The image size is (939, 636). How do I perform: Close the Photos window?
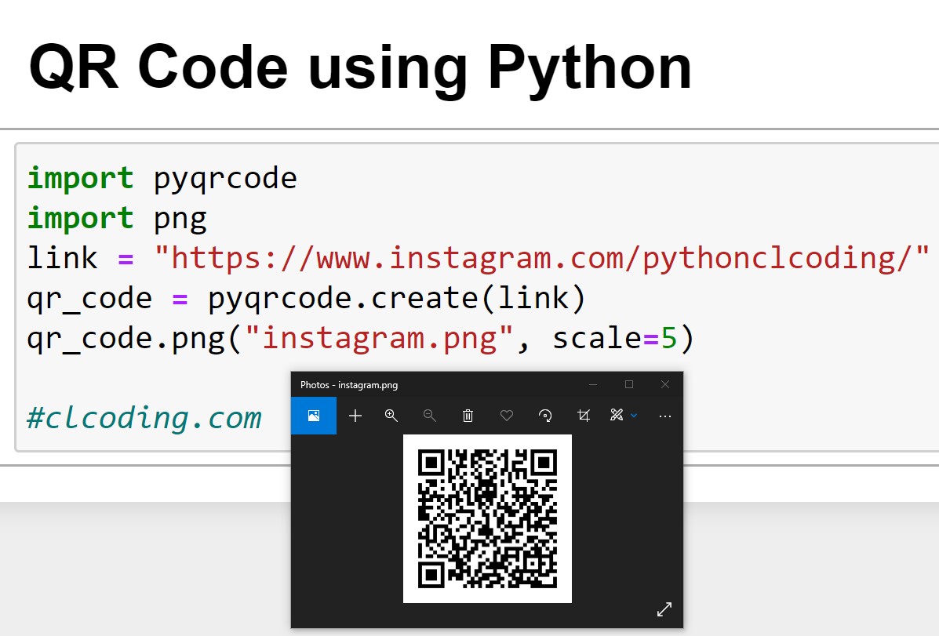(x=664, y=384)
